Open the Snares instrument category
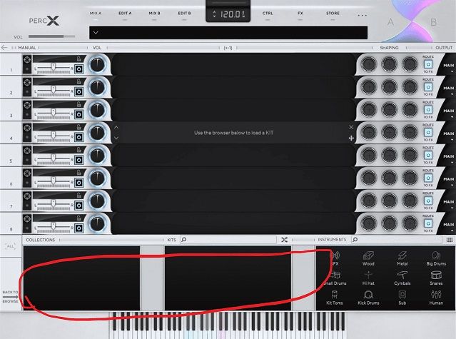This screenshot has width=456, height=339. tap(436, 278)
